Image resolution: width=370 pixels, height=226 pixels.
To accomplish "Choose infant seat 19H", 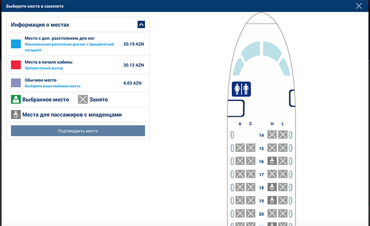I will pos(272,201).
